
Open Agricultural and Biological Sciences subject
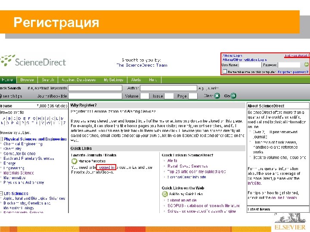click(34, 198)
